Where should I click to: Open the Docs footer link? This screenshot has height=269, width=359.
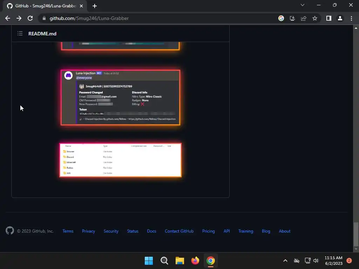(x=151, y=231)
